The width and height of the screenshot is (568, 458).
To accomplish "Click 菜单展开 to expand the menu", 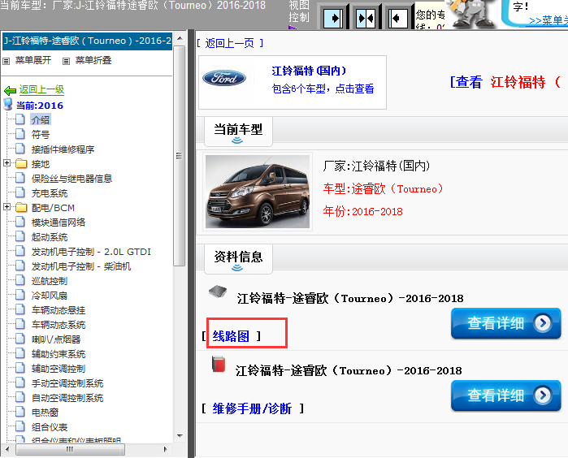I will (33, 60).
